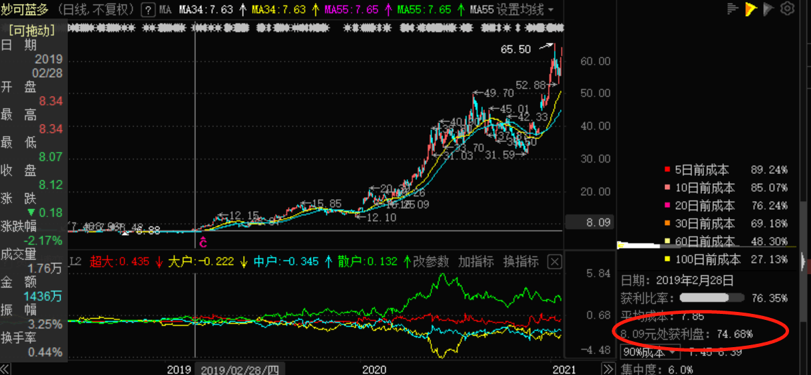Click the double-right arrow at timeline end
Screen dimensions: 811x375
[x=608, y=369]
